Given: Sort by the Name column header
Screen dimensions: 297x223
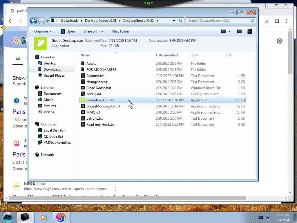Looking at the screenshot, I should tap(85, 55).
